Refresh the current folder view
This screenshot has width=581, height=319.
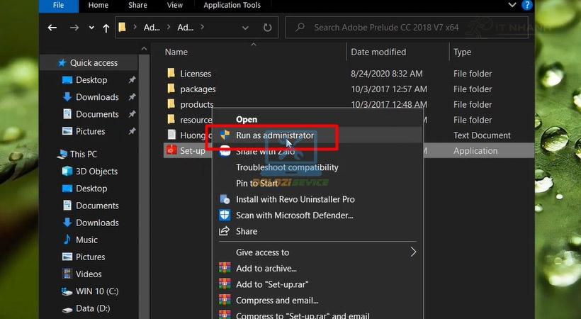point(267,28)
